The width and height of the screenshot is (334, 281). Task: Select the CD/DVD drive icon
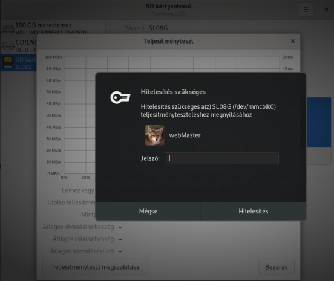8,45
